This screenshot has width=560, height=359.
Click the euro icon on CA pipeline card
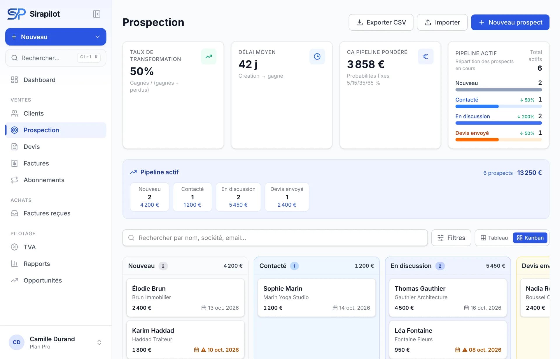pos(426,56)
